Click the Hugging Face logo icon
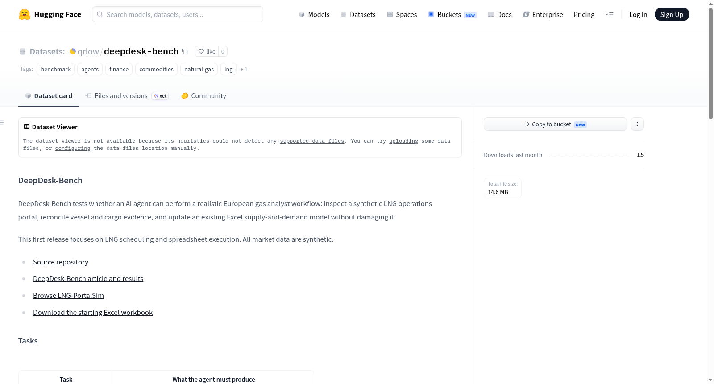The width and height of the screenshot is (714, 384). coord(25,14)
